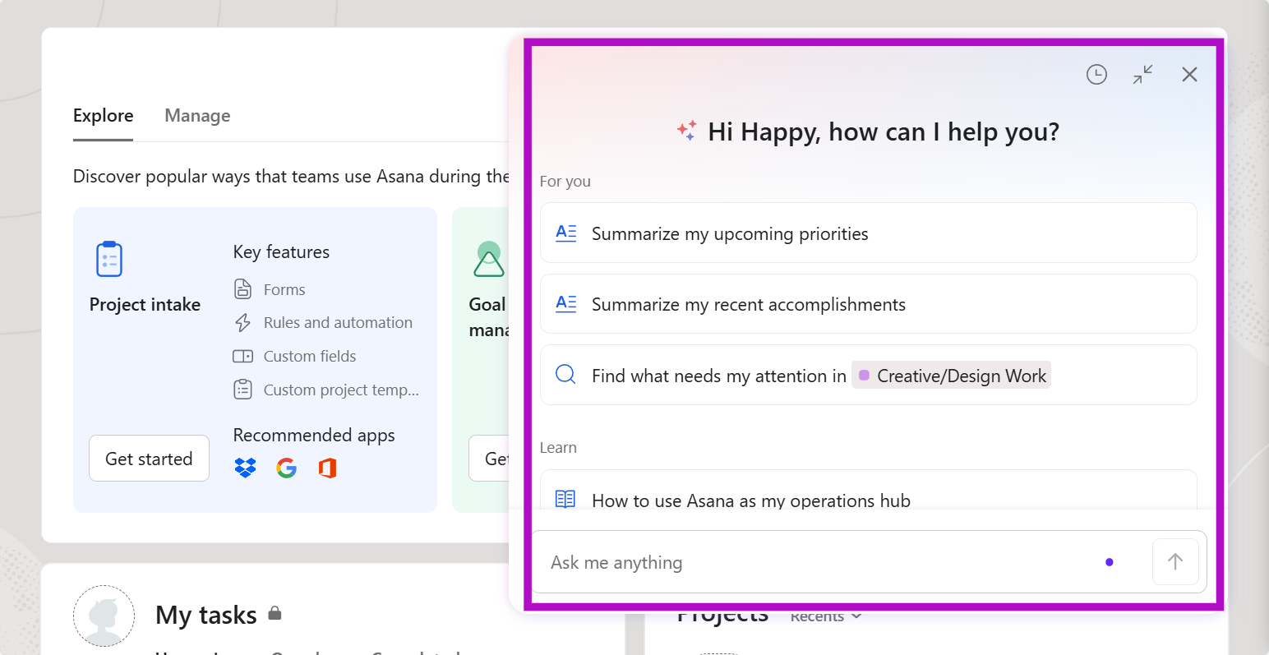The height and width of the screenshot is (655, 1269).
Task: Click text icon beside upcoming priorities
Action: (565, 233)
